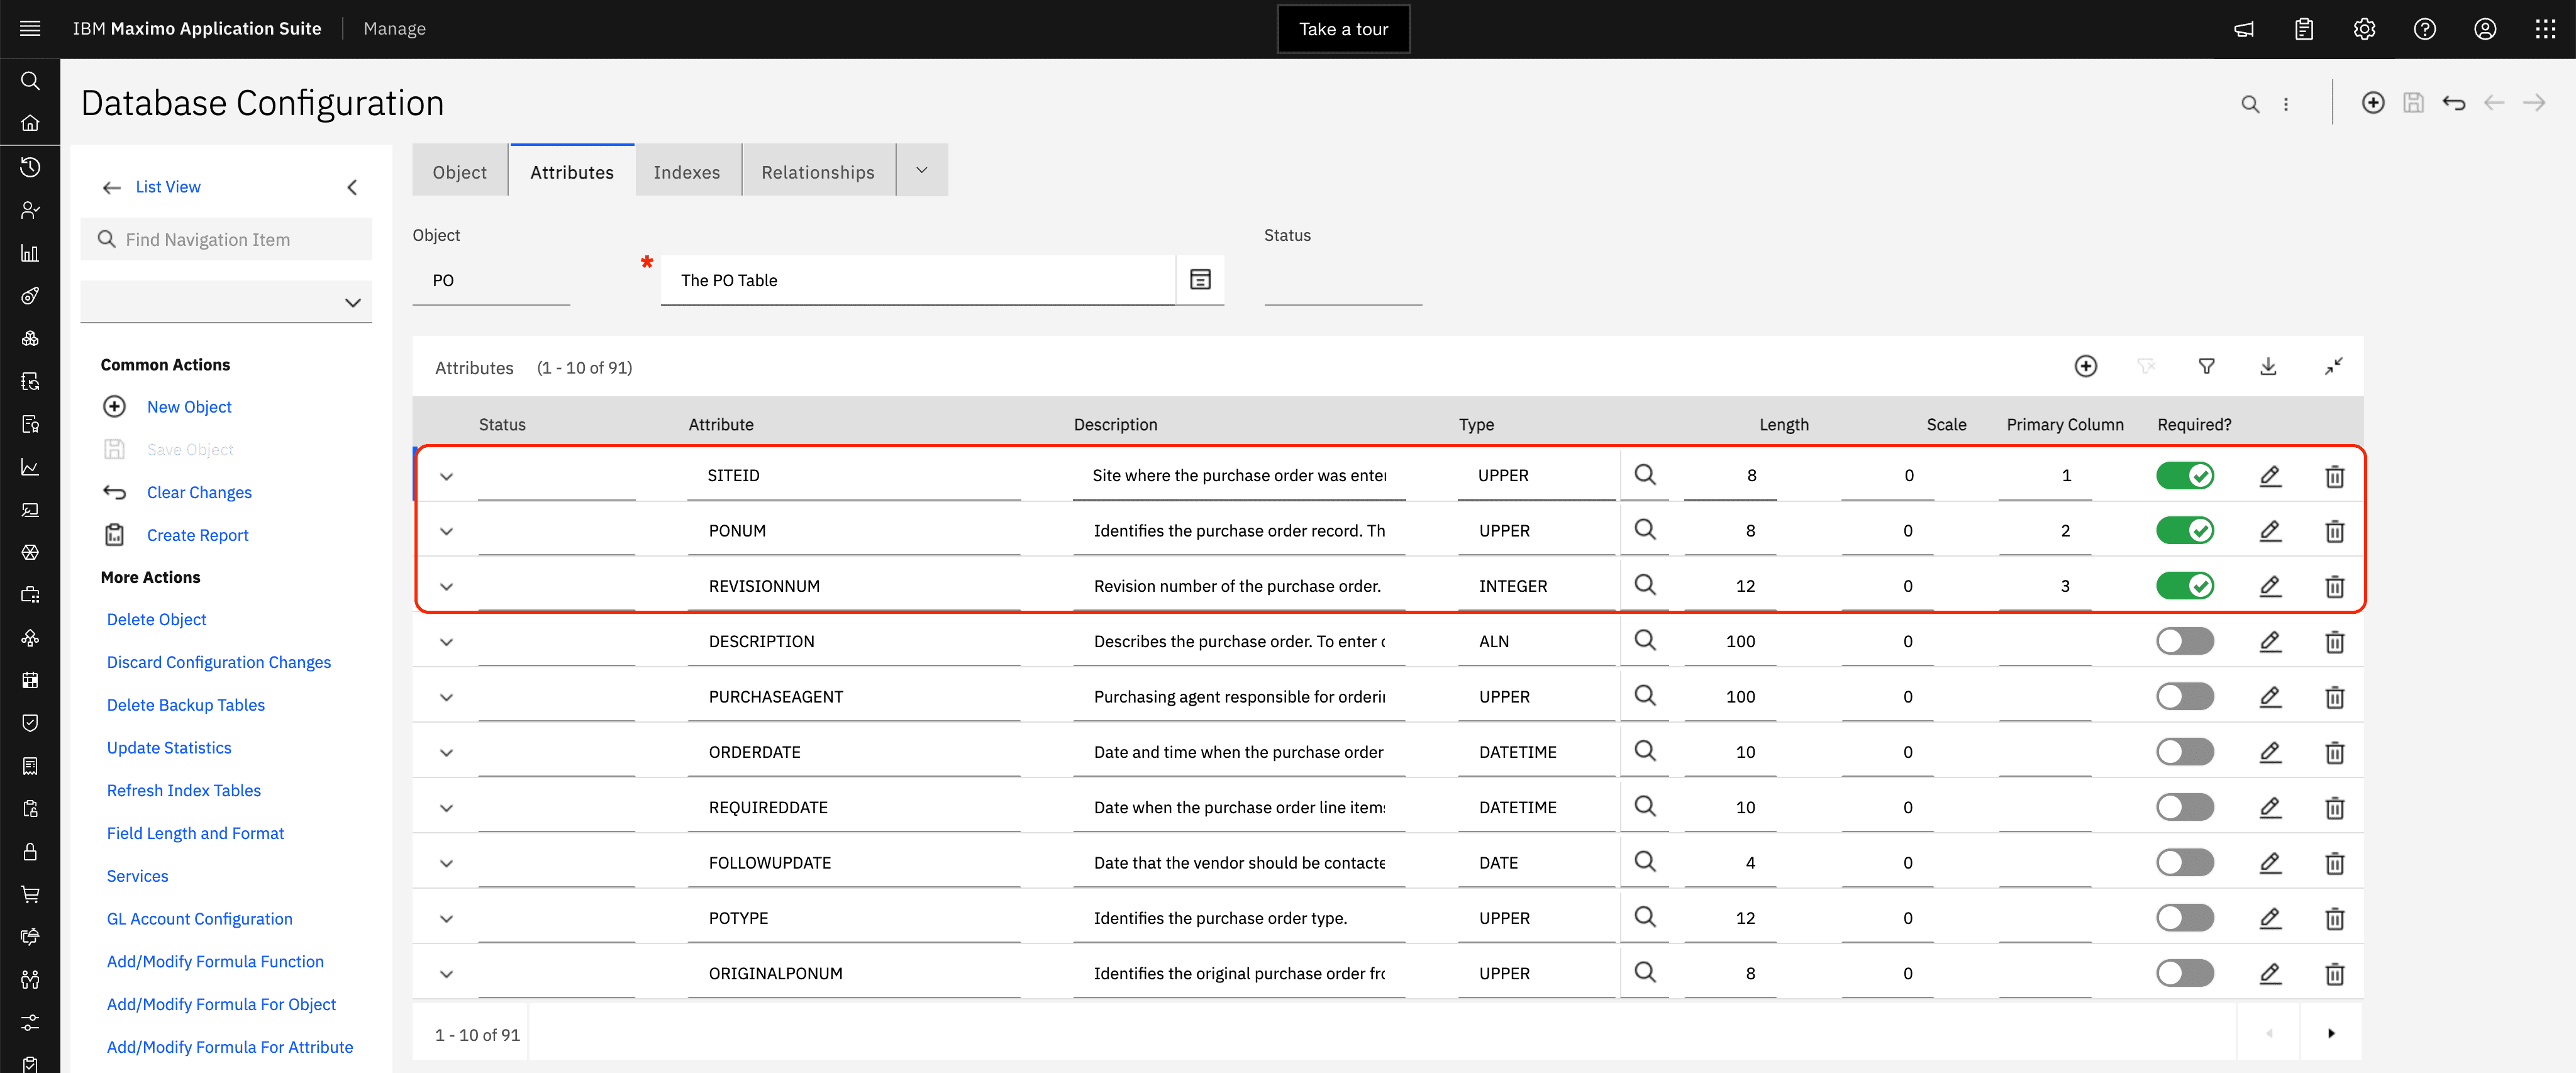This screenshot has width=2576, height=1073.
Task: Click the Take a tour button
Action: coord(1343,29)
